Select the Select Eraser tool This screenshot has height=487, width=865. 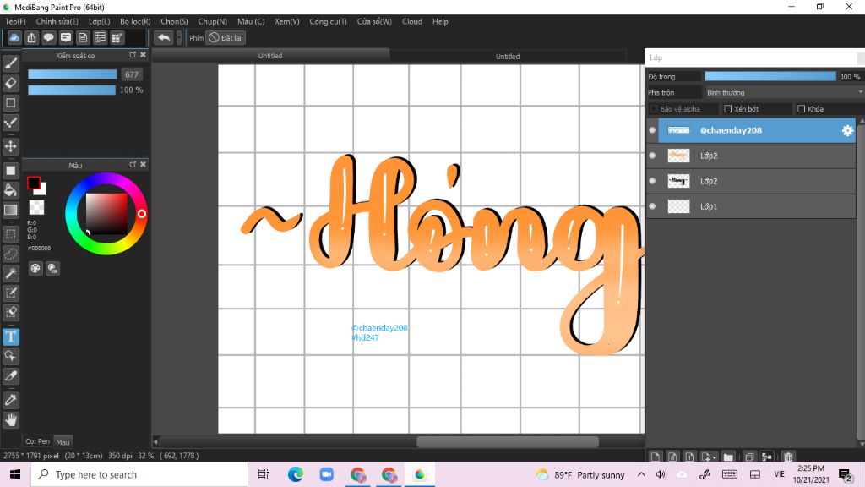(x=10, y=312)
